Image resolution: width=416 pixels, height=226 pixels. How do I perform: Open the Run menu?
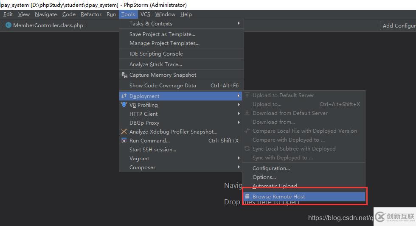click(111, 14)
